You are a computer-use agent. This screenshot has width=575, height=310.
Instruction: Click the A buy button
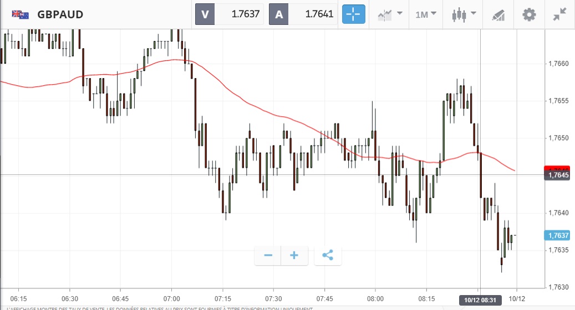tap(278, 14)
